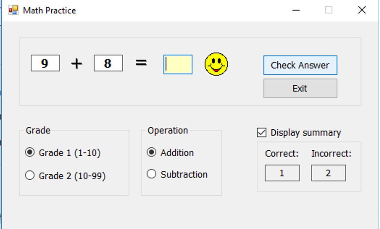Select the Grade 1 (1-10) option
Image resolution: width=380 pixels, height=229 pixels.
coord(30,152)
